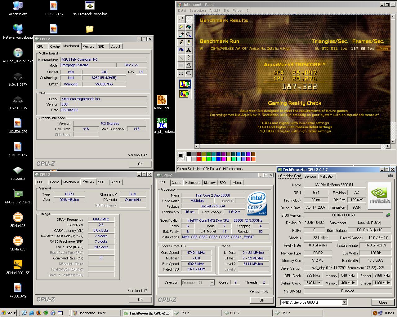This screenshot has height=317, width=397.
Task: Pick the Rectangle shape tool
Action: tap(181, 65)
